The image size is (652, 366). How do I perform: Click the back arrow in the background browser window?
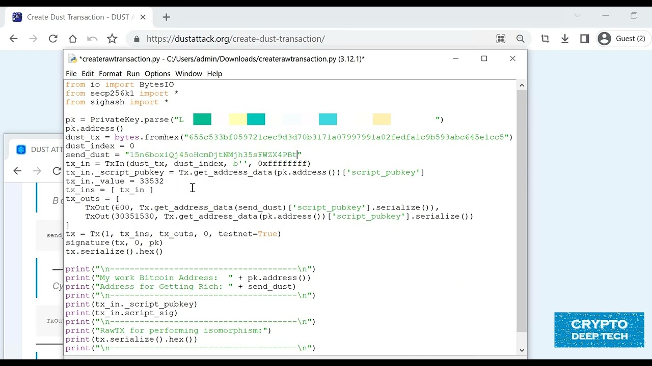point(17,171)
